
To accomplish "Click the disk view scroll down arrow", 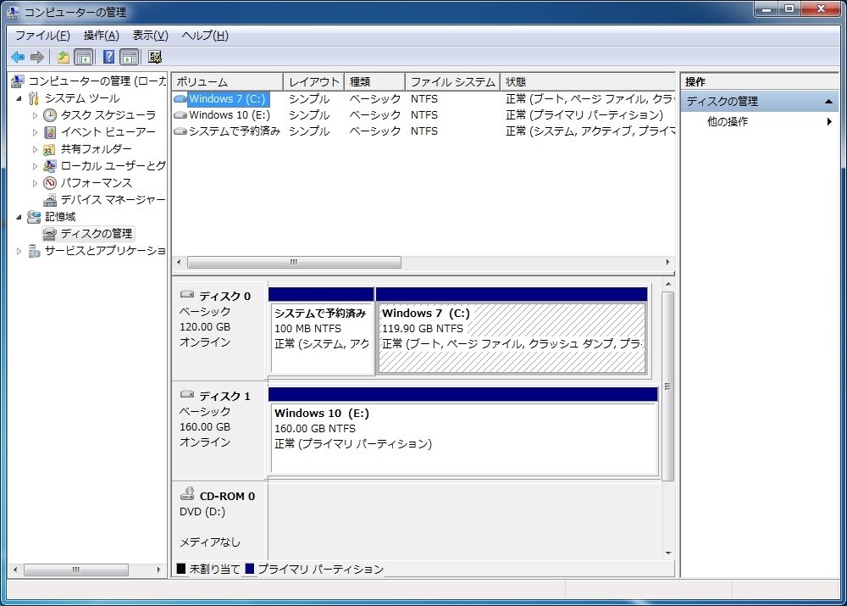I will pyautogui.click(x=668, y=553).
